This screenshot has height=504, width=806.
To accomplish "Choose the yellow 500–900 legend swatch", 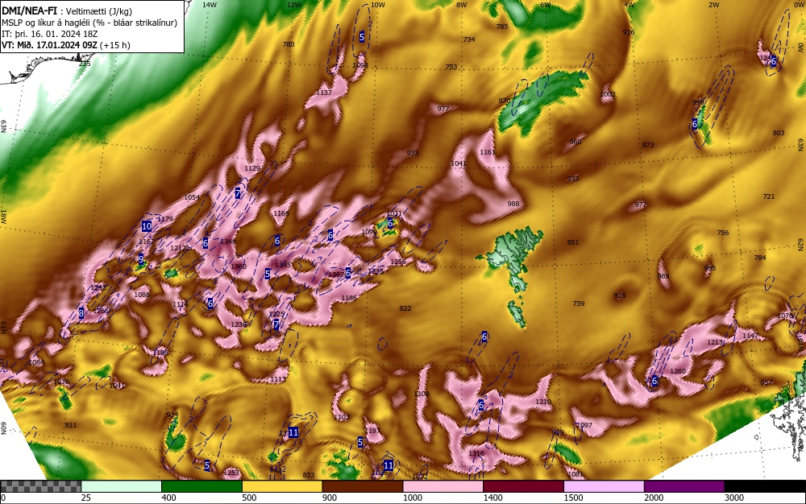I will pyautogui.click(x=282, y=486).
